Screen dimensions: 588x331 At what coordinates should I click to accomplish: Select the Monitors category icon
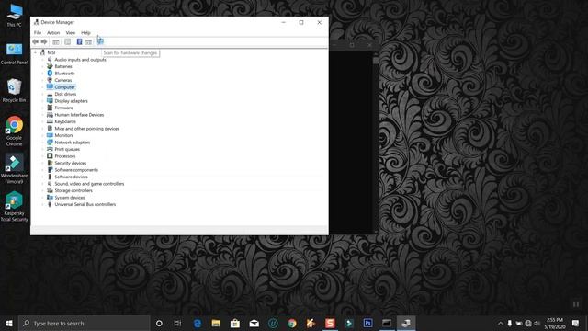pyautogui.click(x=50, y=135)
